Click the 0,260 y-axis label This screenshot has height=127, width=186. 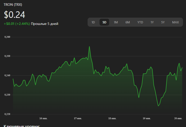(x=7, y=37)
